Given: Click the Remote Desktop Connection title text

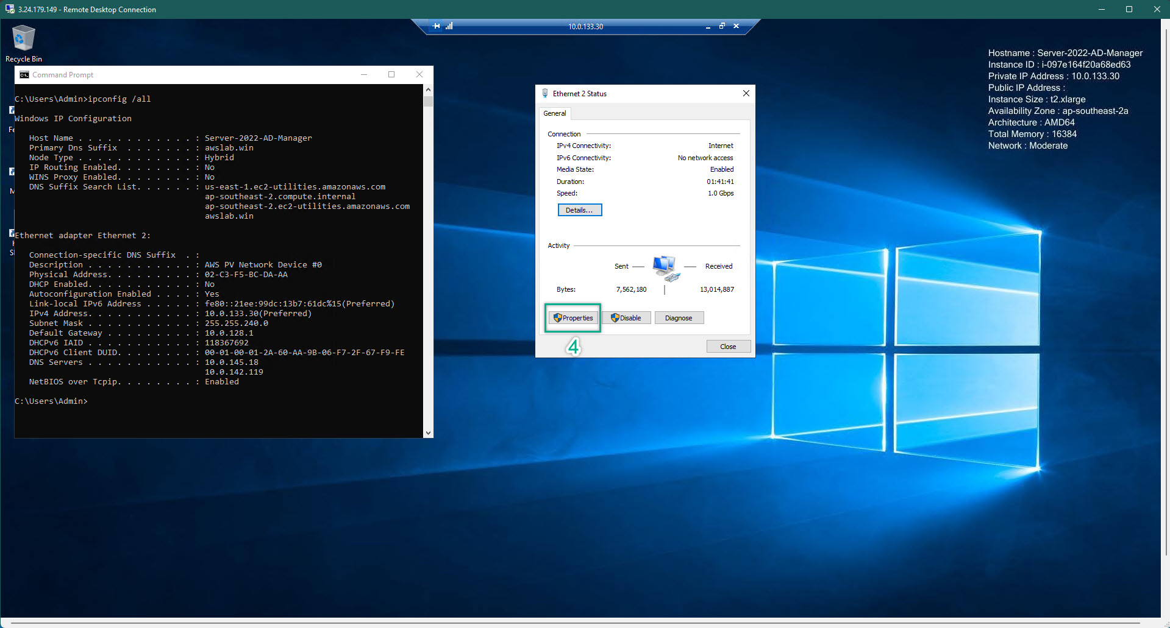Looking at the screenshot, I should click(87, 10).
